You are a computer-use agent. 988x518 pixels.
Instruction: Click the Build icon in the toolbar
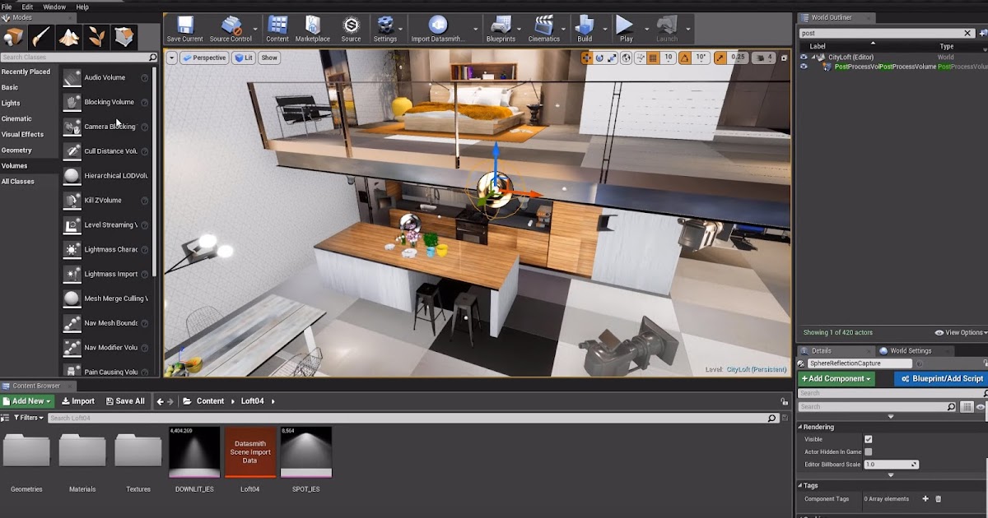tap(585, 26)
